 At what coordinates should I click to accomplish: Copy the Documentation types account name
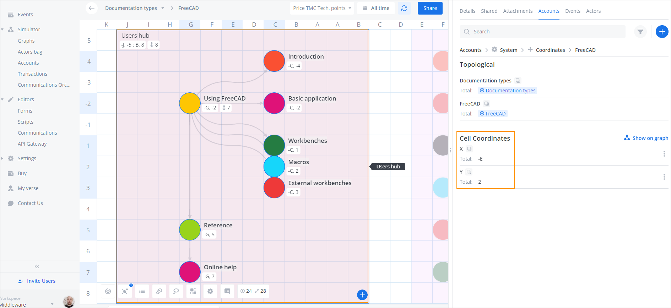tap(518, 81)
